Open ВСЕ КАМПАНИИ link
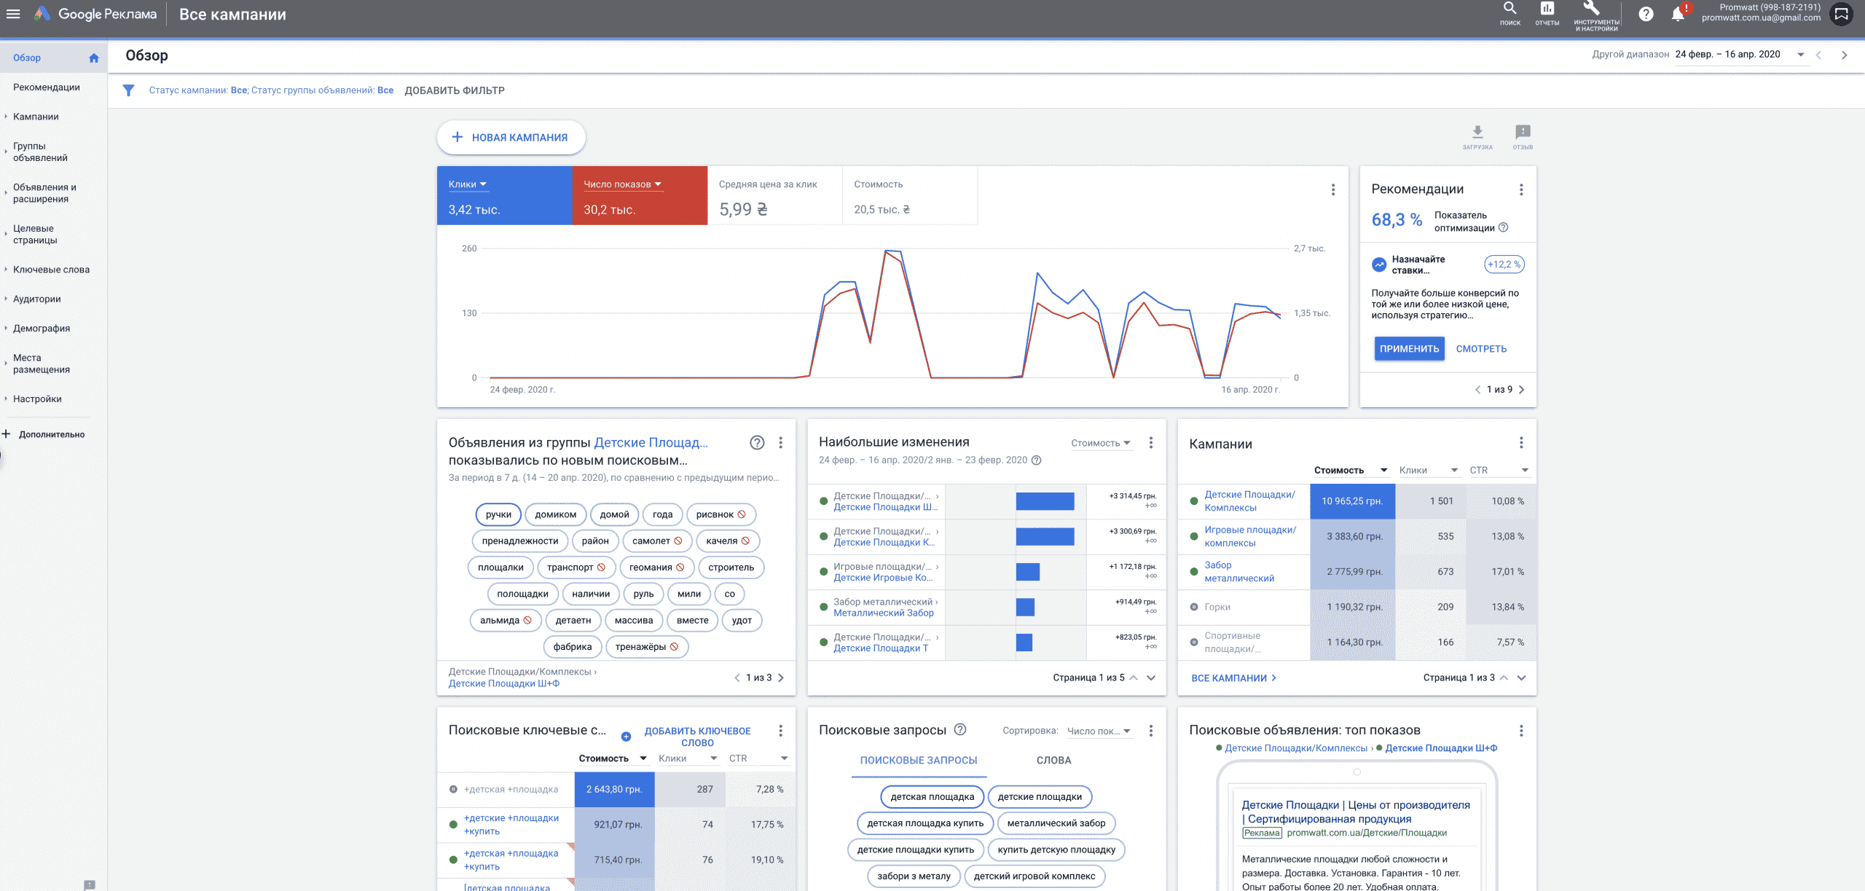This screenshot has width=1865, height=891. pyautogui.click(x=1233, y=678)
